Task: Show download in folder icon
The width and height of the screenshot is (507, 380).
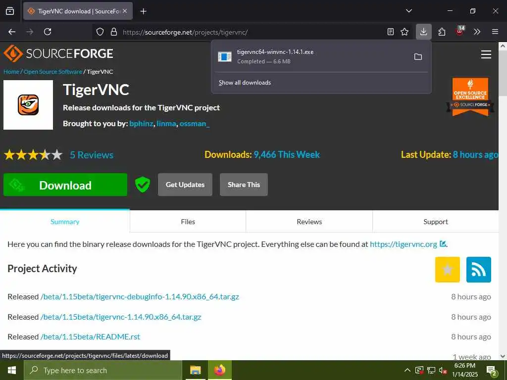Action: click(418, 57)
